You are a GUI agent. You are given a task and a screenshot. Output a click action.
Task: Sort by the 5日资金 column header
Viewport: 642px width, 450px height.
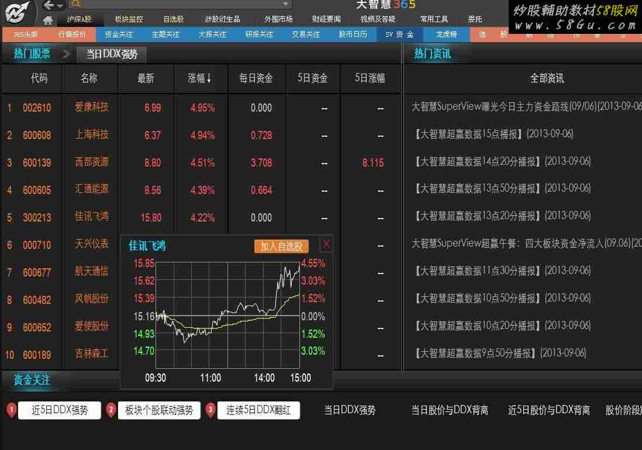(x=312, y=78)
